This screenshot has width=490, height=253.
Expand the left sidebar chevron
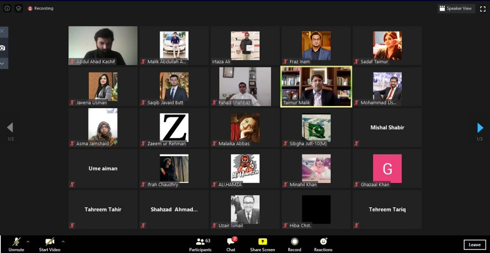(x=2, y=63)
